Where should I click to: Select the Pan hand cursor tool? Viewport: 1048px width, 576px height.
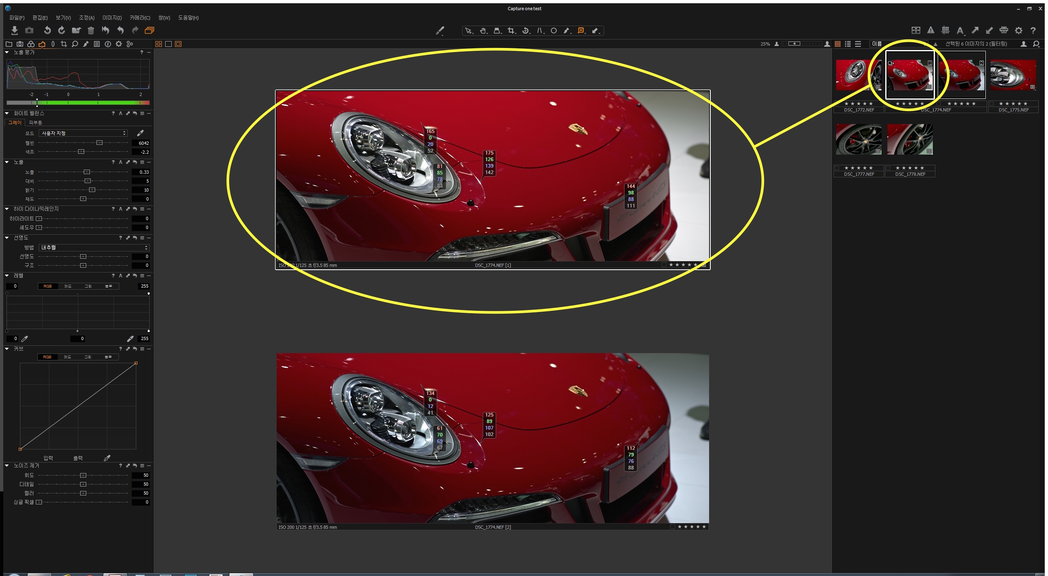coord(483,31)
